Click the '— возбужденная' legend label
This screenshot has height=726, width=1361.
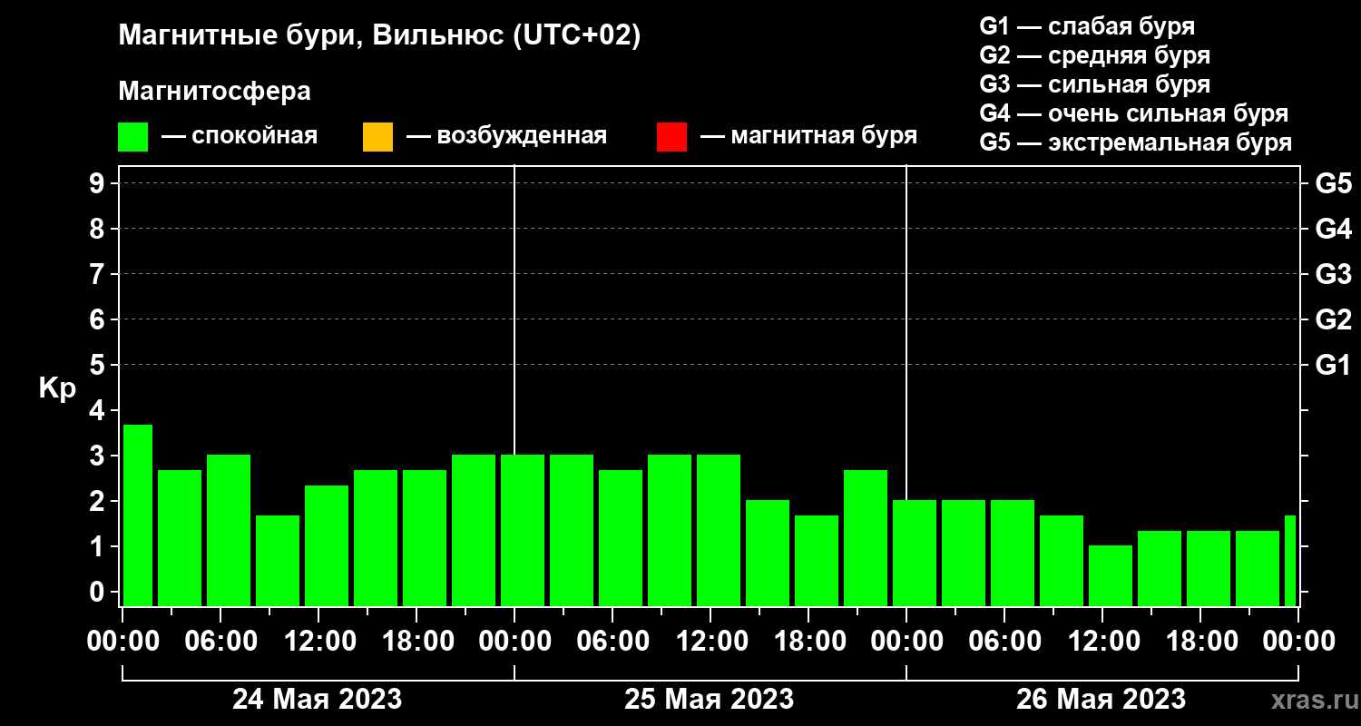tap(506, 136)
